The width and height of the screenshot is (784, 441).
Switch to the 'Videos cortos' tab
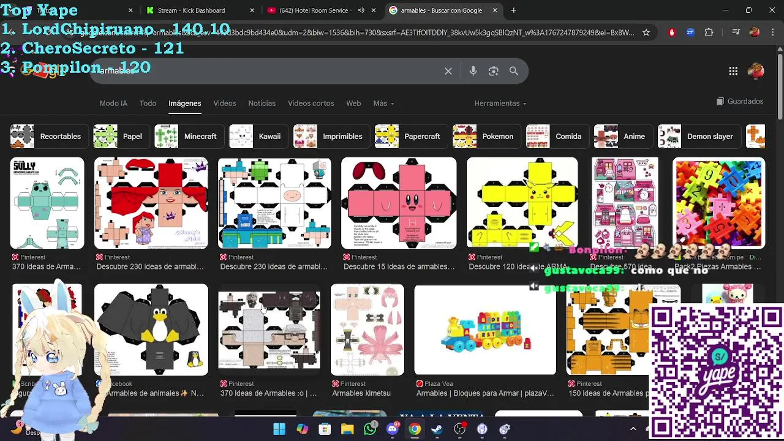coord(311,104)
